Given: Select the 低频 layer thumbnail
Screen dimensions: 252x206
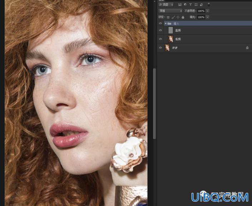Looking at the screenshot, I should [x=171, y=39].
